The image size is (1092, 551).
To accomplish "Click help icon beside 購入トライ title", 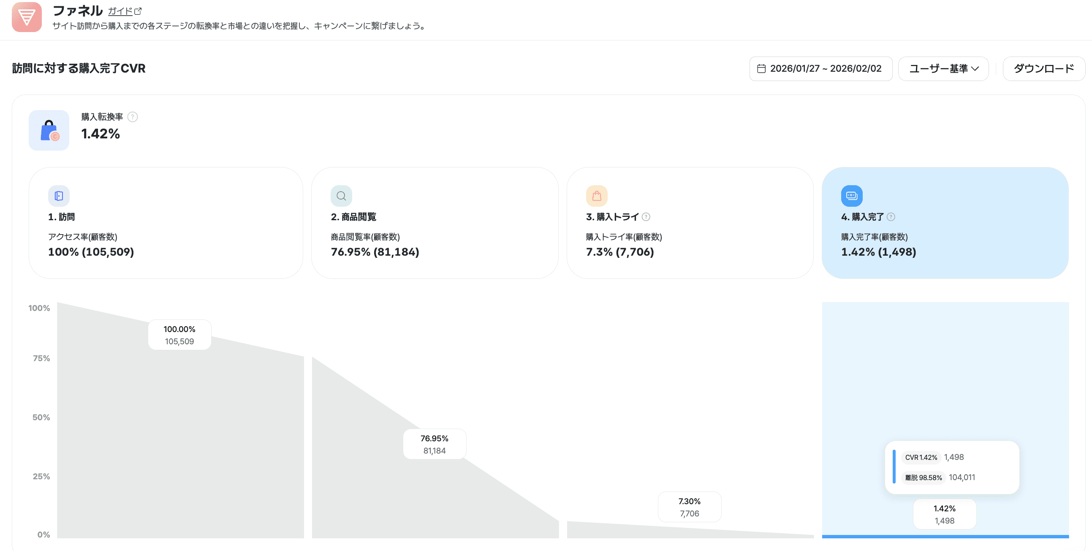I will point(646,217).
